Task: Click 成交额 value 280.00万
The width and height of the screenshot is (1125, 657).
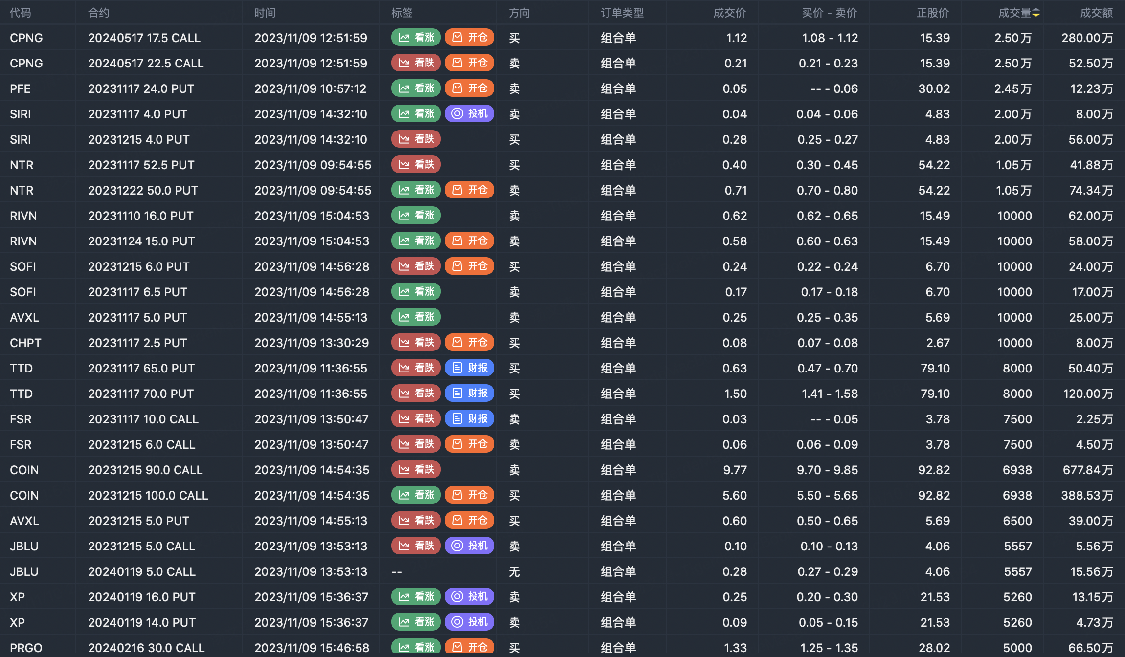Action: [x=1087, y=38]
